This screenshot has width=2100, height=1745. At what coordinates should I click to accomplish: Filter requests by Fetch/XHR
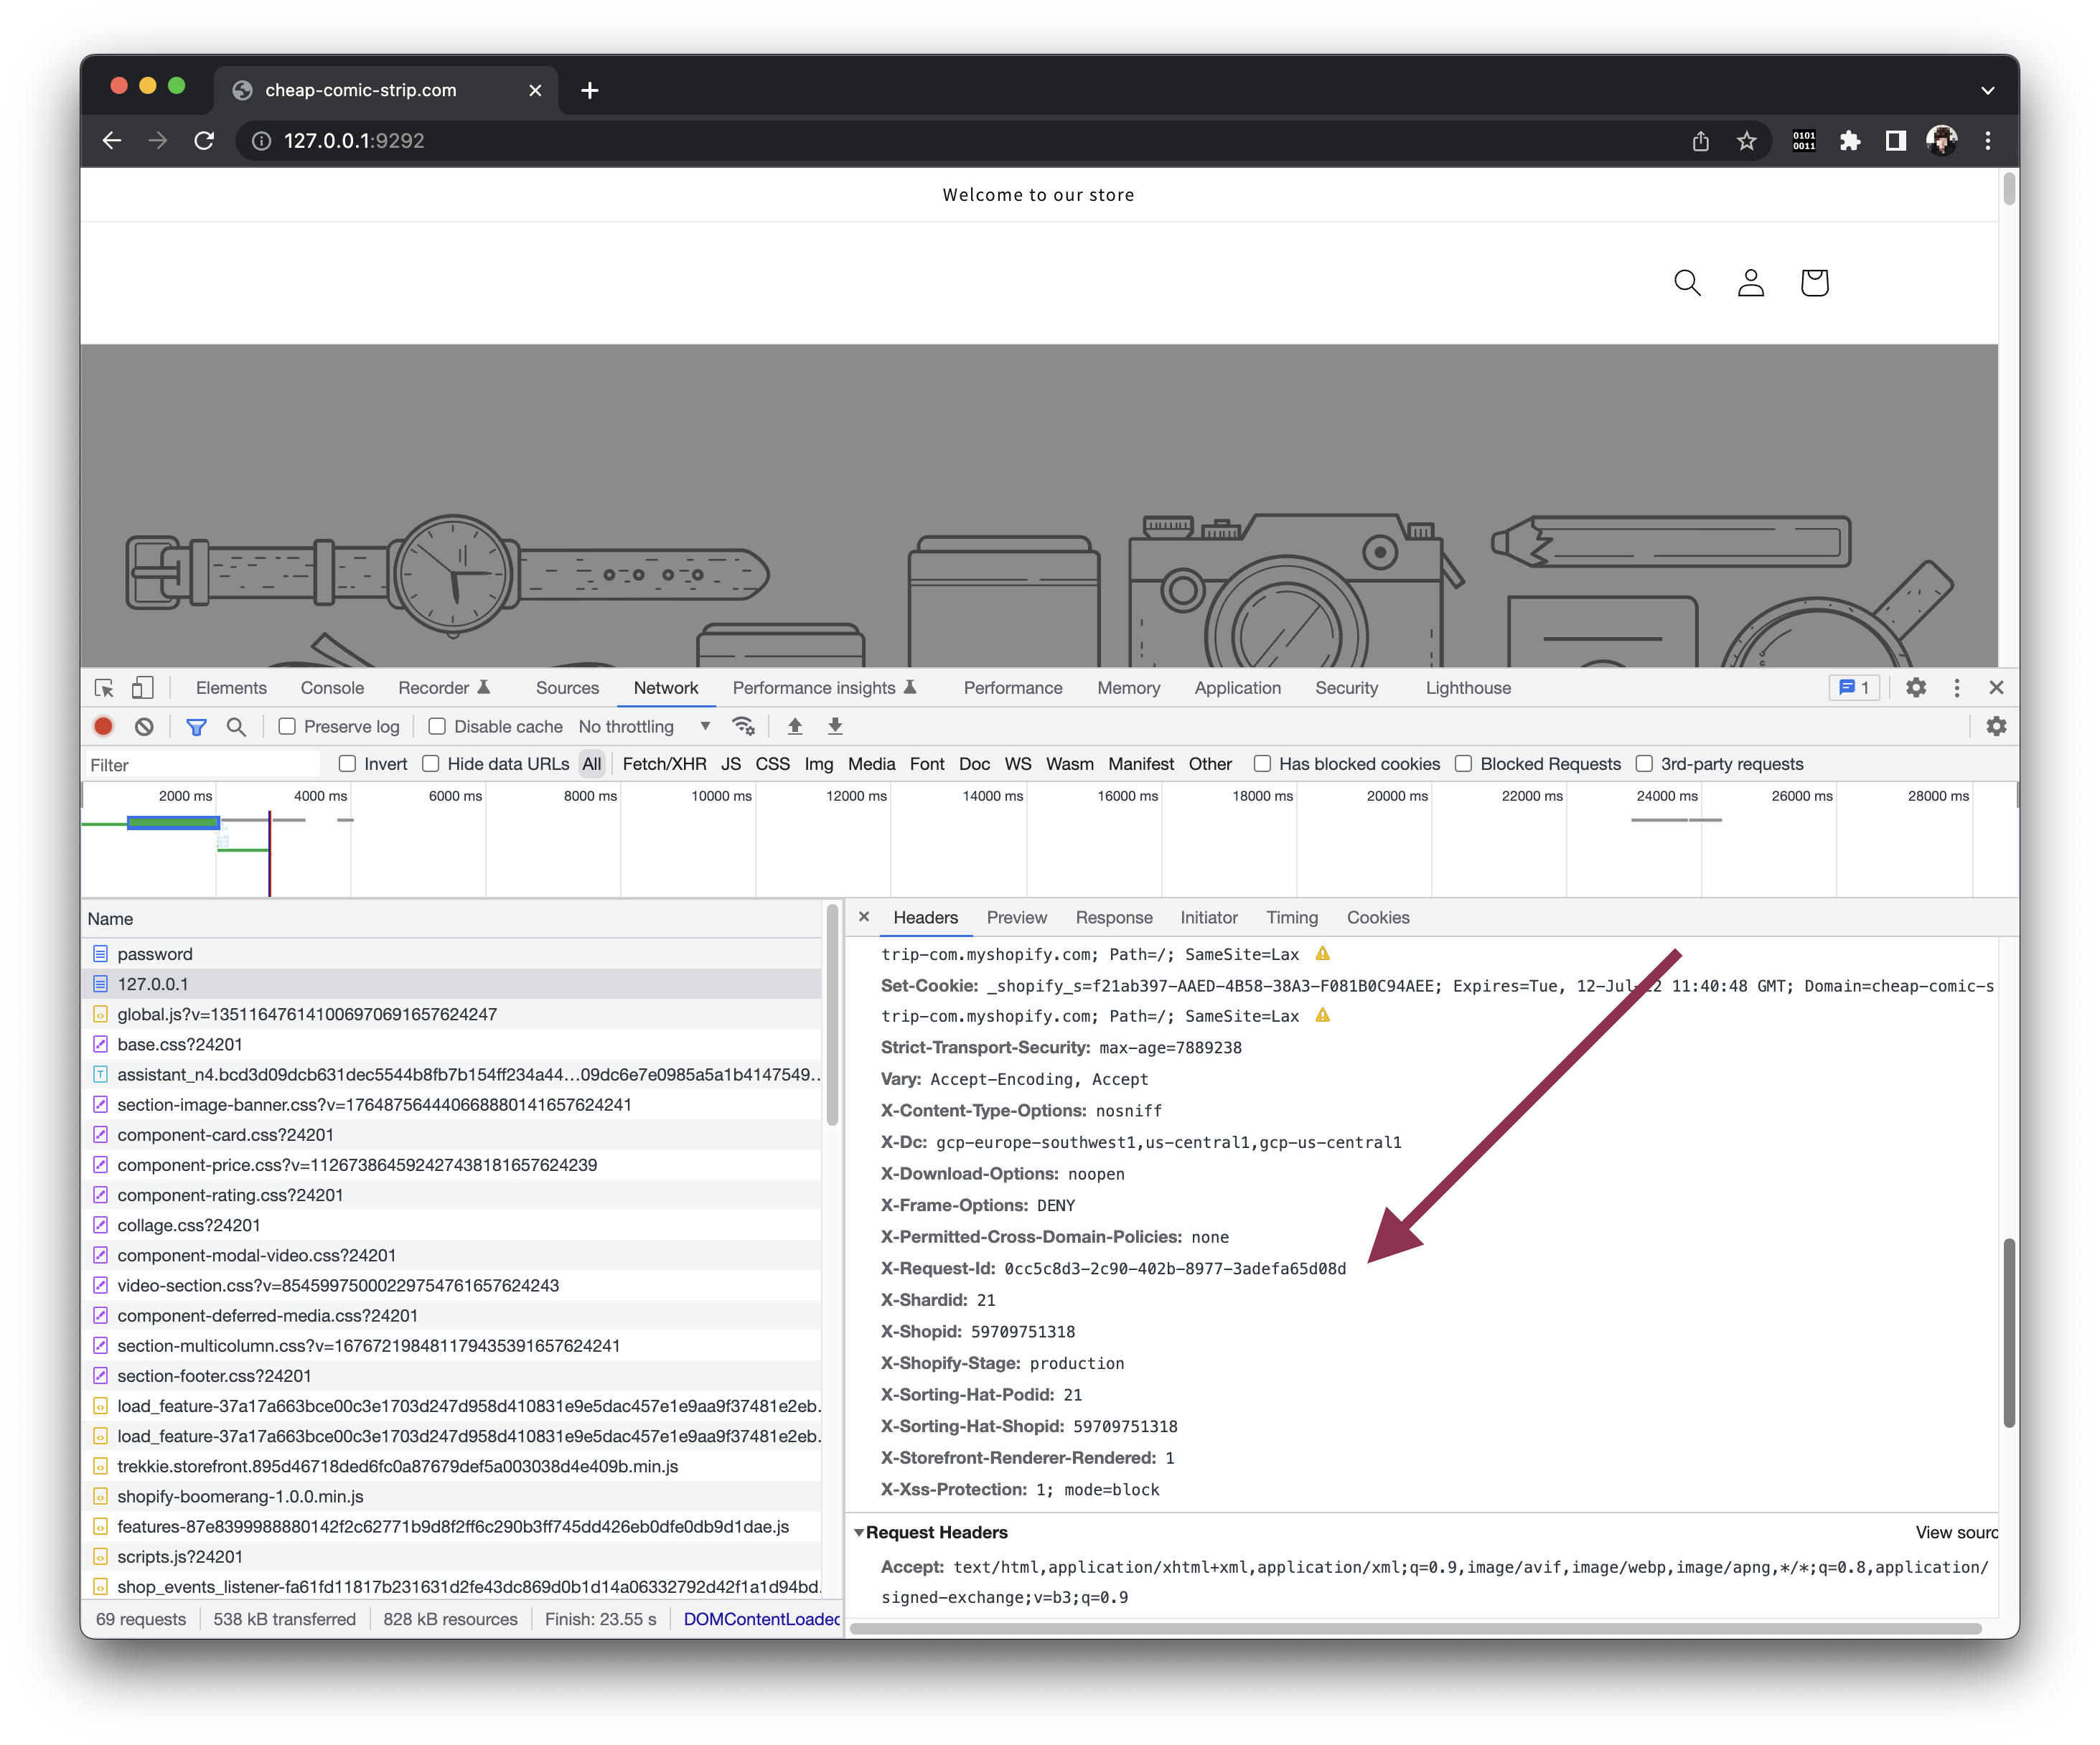point(664,764)
